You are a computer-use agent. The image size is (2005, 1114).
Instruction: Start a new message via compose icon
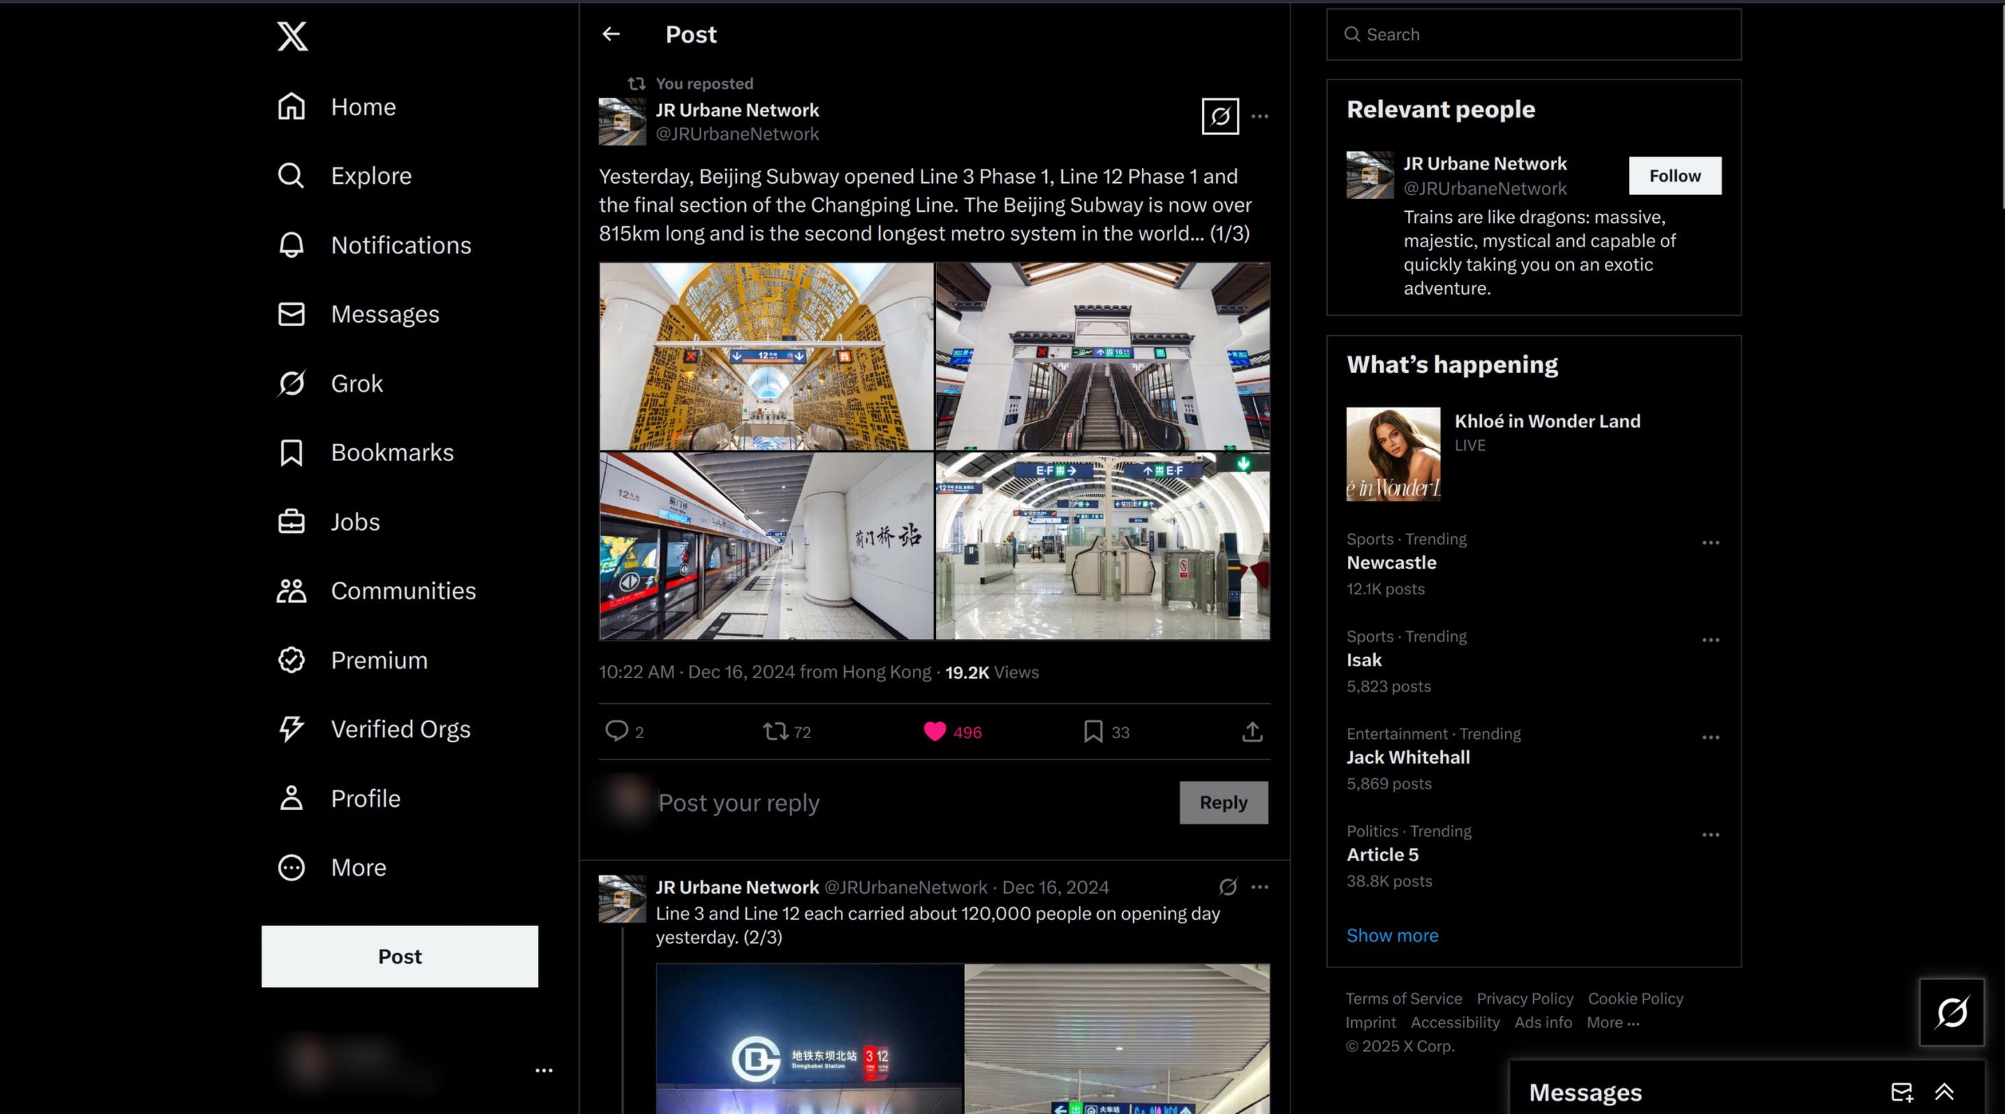[1902, 1092]
